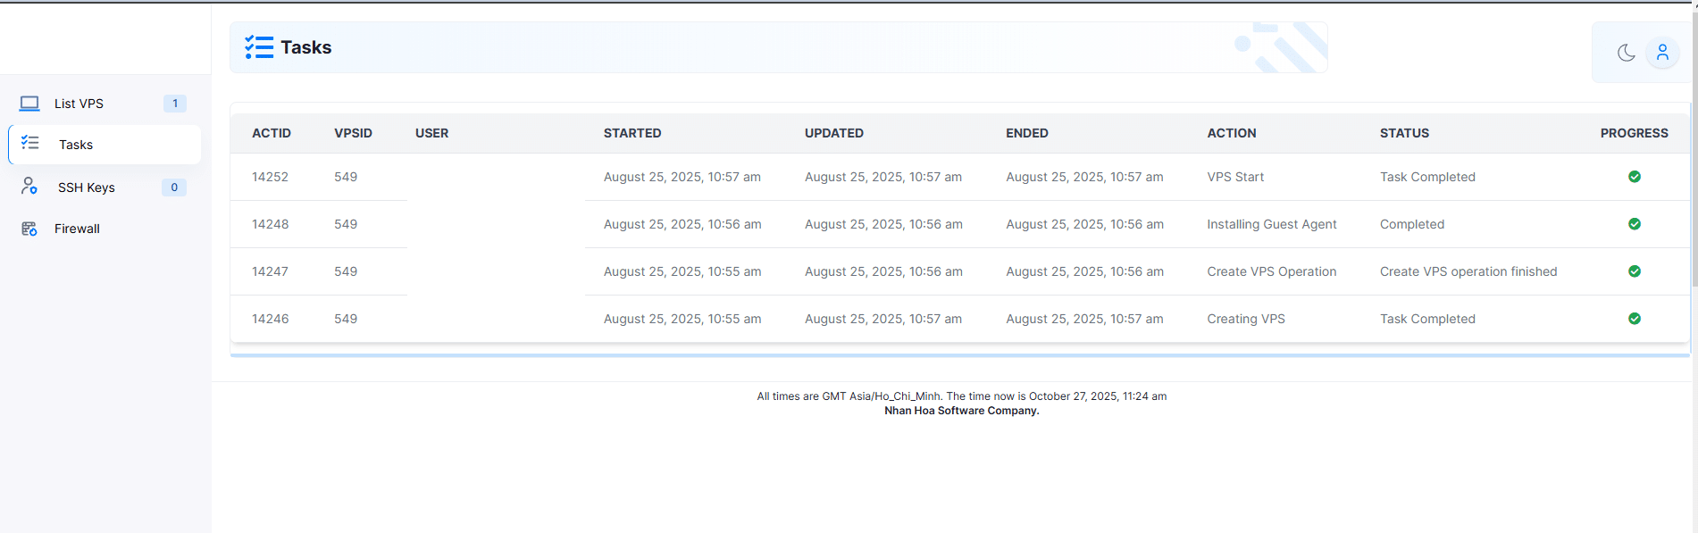This screenshot has height=533, width=1698.
Task: Click Nhan Hoa Software Company footer link
Action: click(961, 411)
